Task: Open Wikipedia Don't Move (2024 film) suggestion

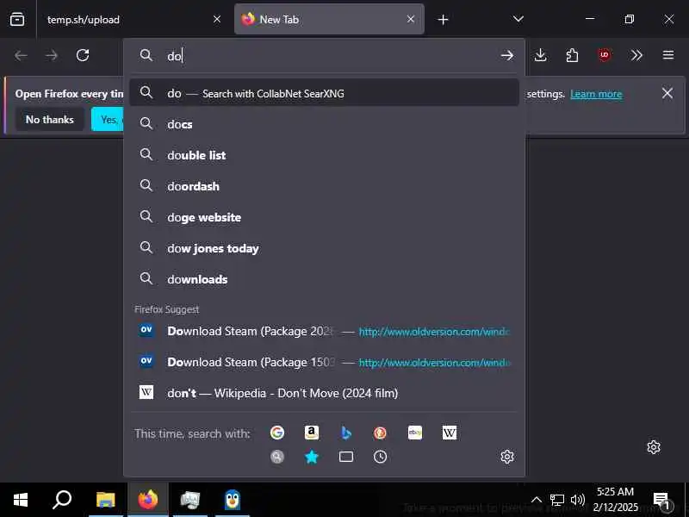Action: click(325, 393)
